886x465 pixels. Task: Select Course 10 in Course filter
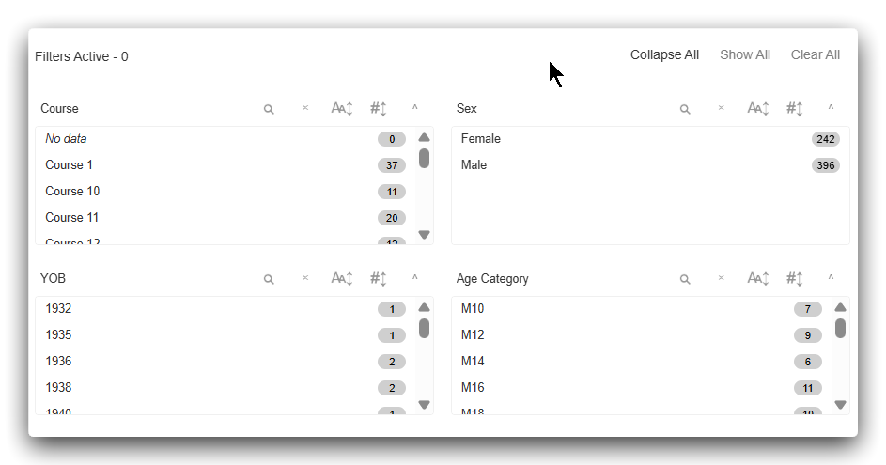72,192
